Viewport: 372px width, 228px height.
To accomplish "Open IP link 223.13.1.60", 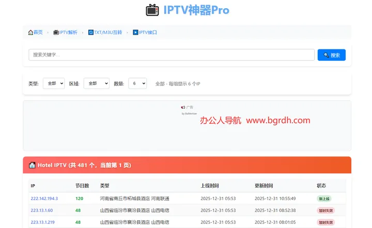I will pyautogui.click(x=42, y=210).
